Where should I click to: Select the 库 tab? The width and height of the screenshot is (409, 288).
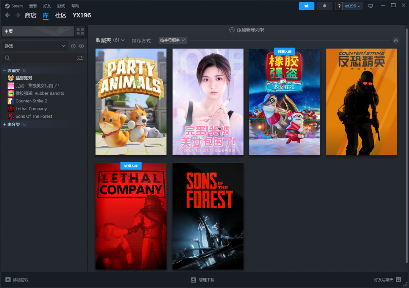coord(46,16)
